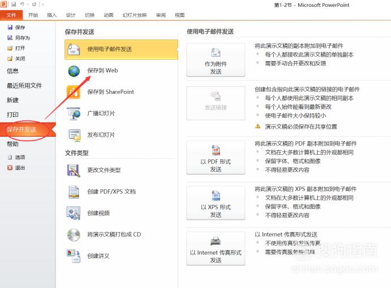Click the Save icon in the quick access toolbar
This screenshot has height=288, width=391.
(x=14, y=5)
